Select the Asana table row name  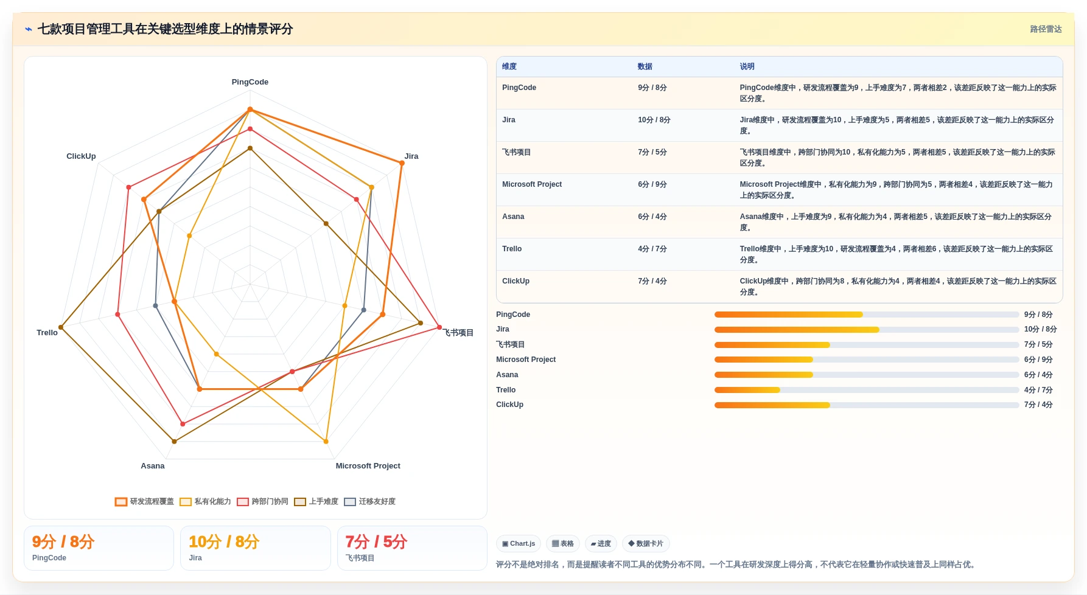(x=513, y=217)
